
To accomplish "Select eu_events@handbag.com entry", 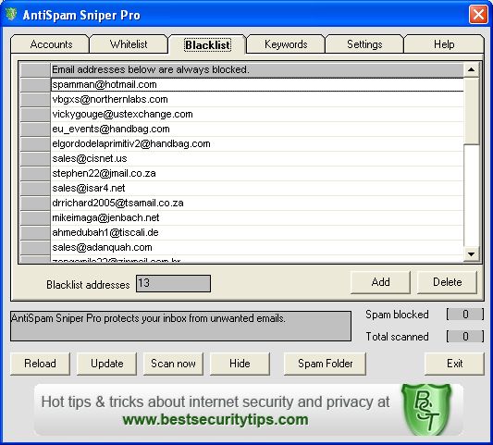I will tap(257, 129).
